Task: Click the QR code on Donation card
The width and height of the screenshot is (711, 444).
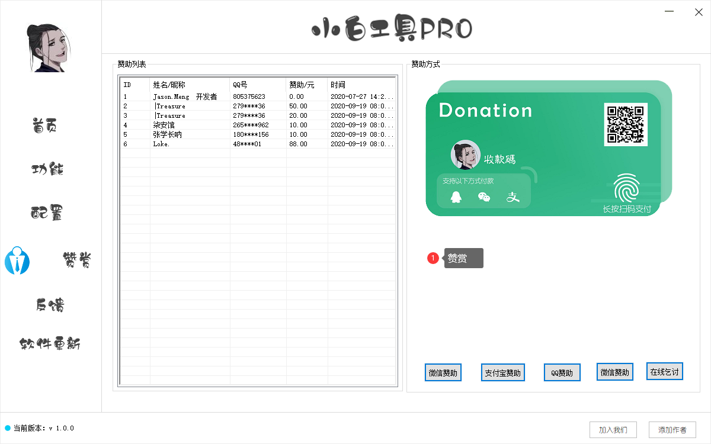Action: 626,124
